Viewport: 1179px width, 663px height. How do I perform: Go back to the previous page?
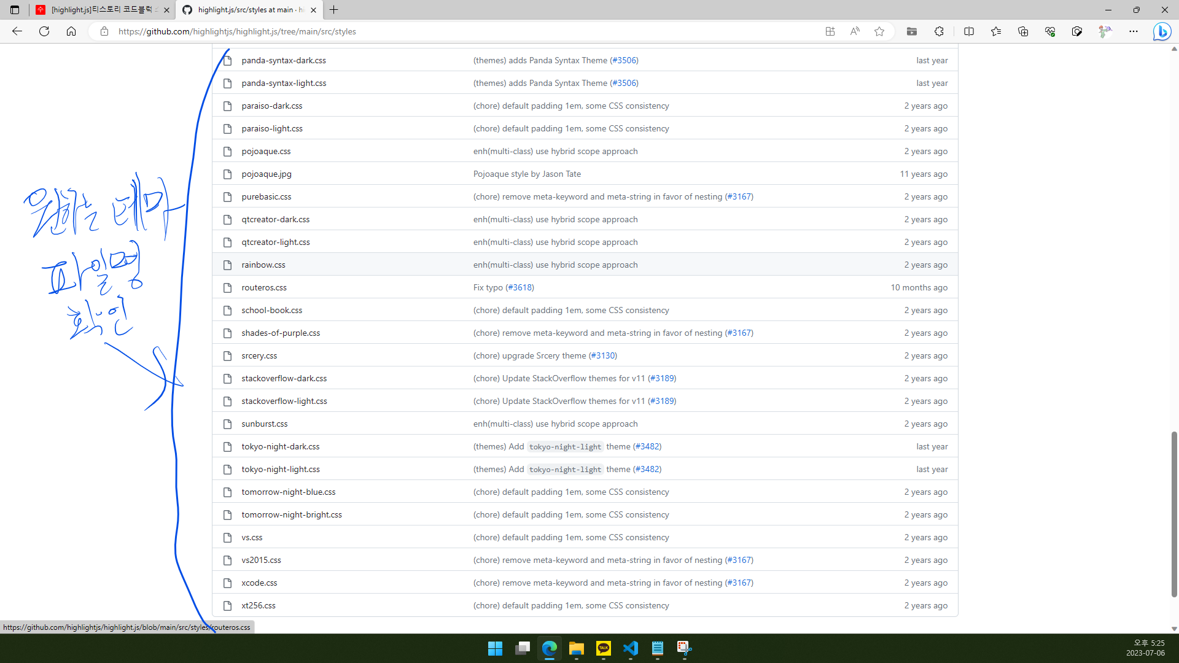tap(17, 31)
